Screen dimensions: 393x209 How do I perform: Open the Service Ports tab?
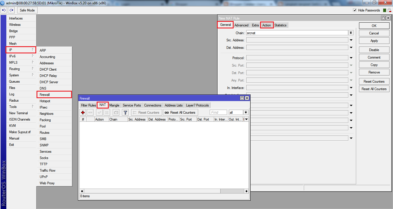132,105
